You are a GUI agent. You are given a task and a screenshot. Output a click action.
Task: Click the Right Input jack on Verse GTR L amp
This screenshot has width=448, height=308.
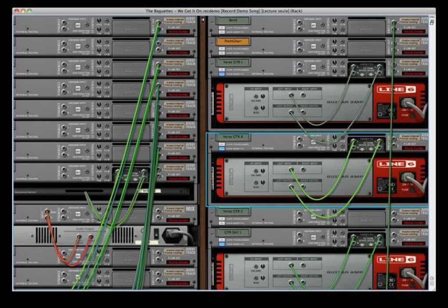[303, 95]
